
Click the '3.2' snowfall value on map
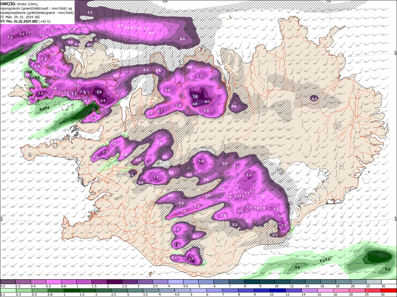(194, 104)
